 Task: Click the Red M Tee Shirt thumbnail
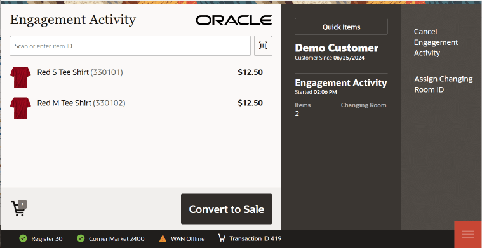tap(20, 108)
